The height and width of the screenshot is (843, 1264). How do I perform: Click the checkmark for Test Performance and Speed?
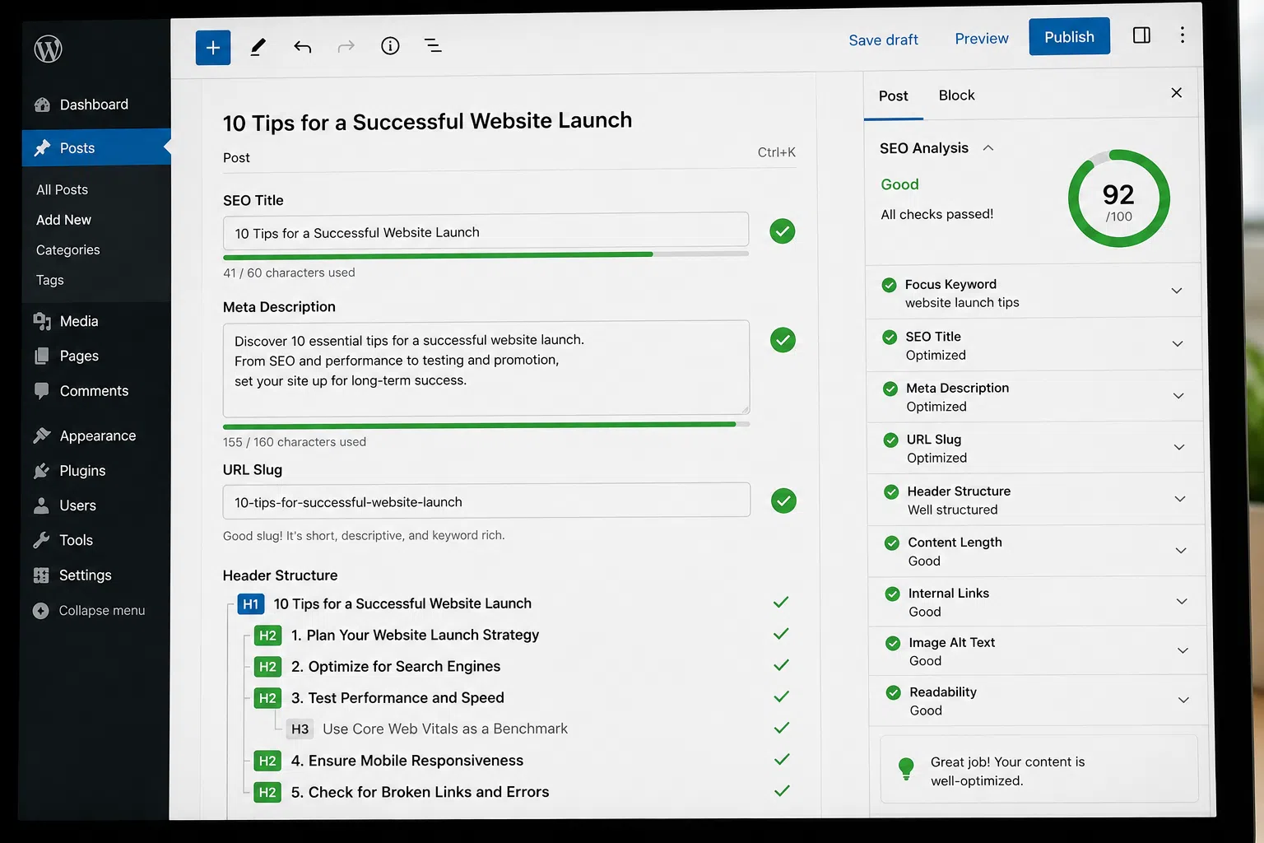click(782, 696)
